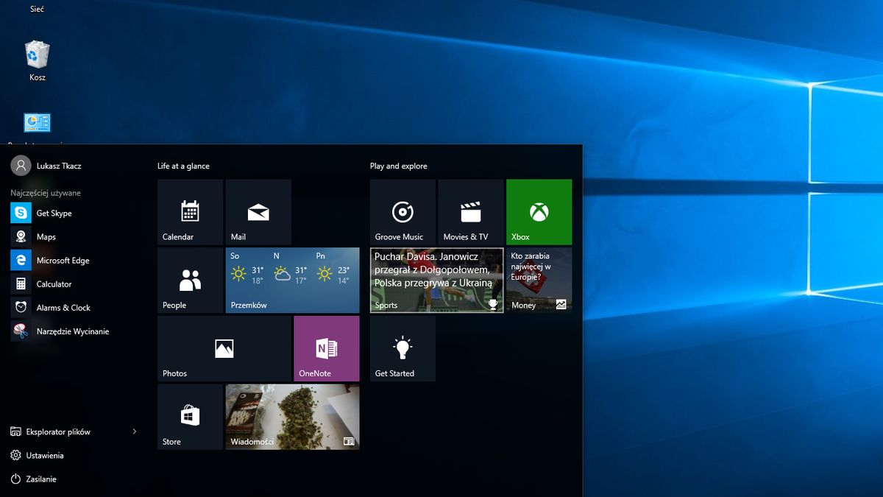Open the People tile
Image resolution: width=883 pixels, height=497 pixels.
tap(190, 281)
